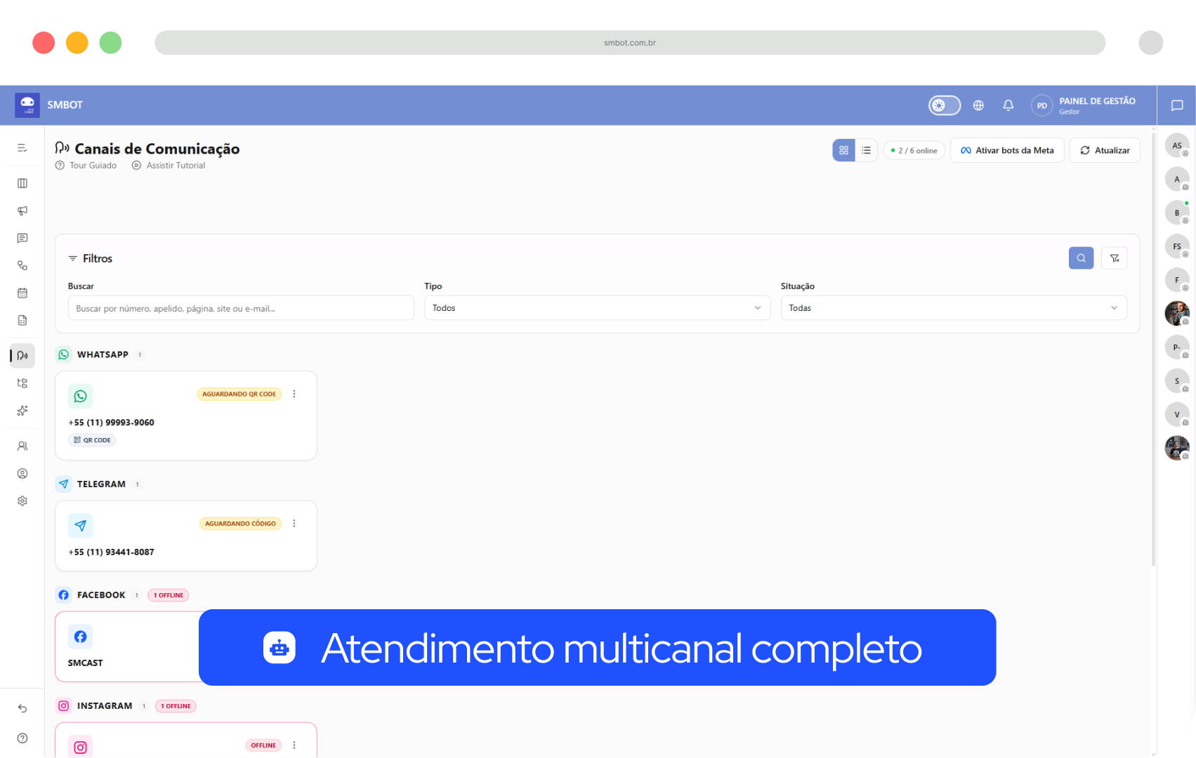This screenshot has width=1196, height=758.
Task: Open the contacts people icon in sidebar
Action: [x=22, y=446]
